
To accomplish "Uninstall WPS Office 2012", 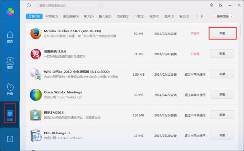I will coord(222,74).
